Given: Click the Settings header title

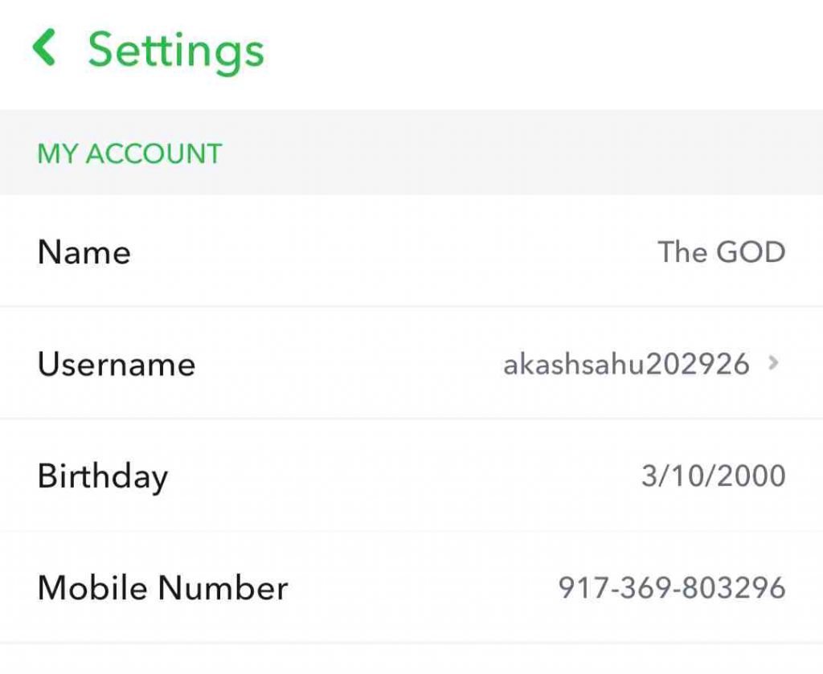Looking at the screenshot, I should tap(175, 50).
